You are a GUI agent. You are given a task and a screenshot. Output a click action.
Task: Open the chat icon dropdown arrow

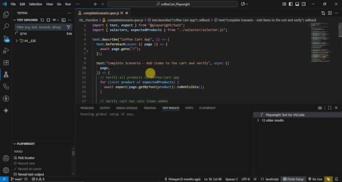[247, 4]
